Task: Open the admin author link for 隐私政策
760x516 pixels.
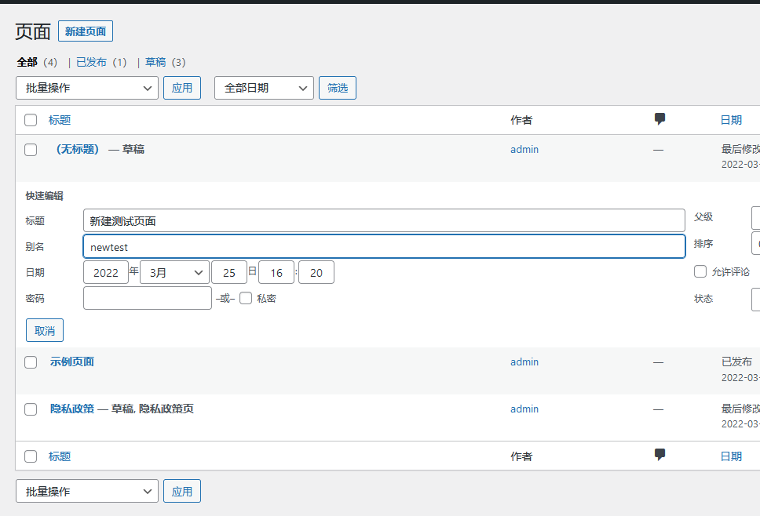Action: tap(524, 409)
